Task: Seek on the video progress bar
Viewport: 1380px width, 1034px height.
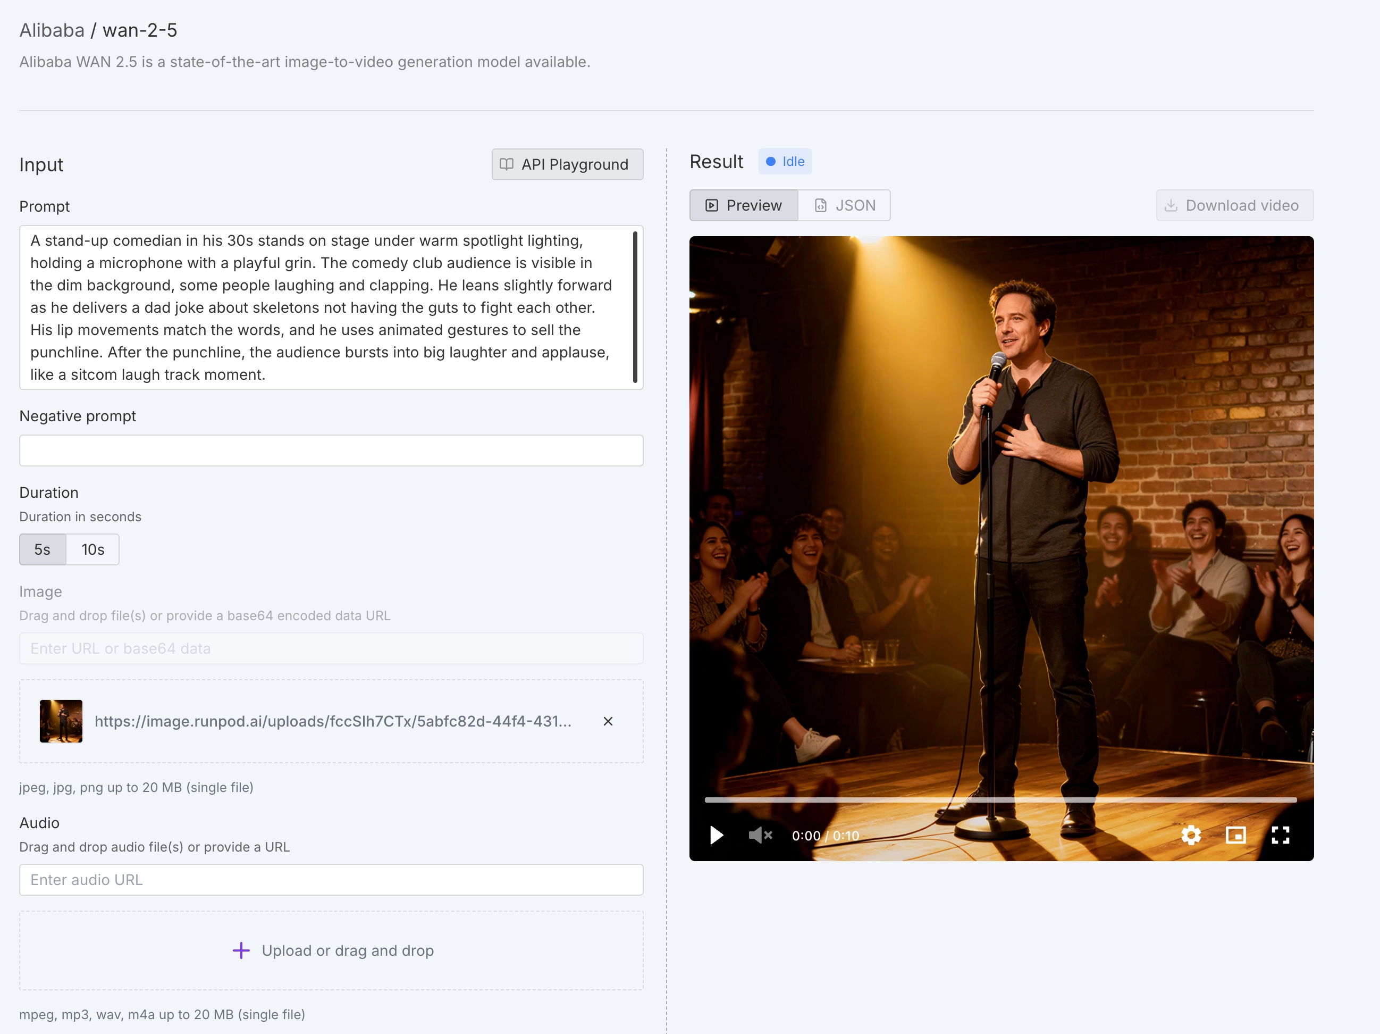Action: coord(1000,800)
